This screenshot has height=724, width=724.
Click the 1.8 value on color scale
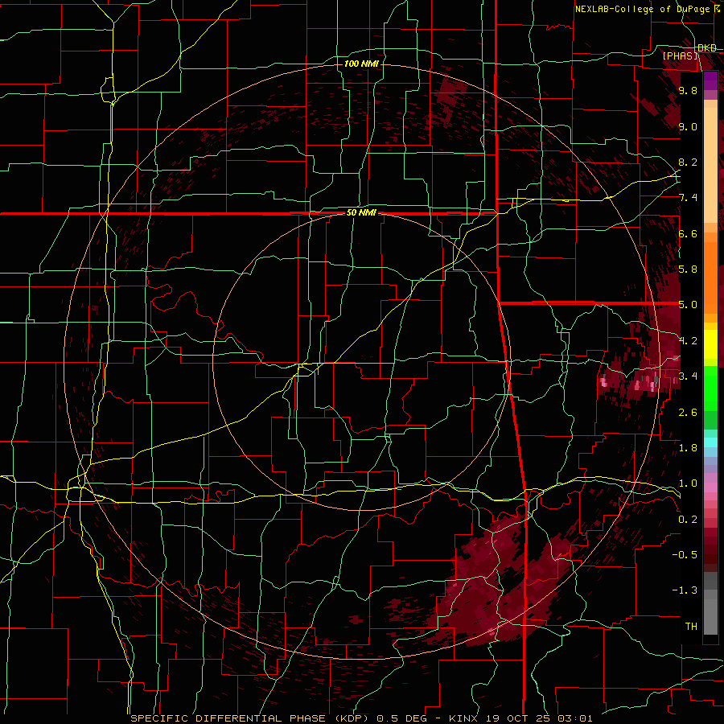pos(688,447)
